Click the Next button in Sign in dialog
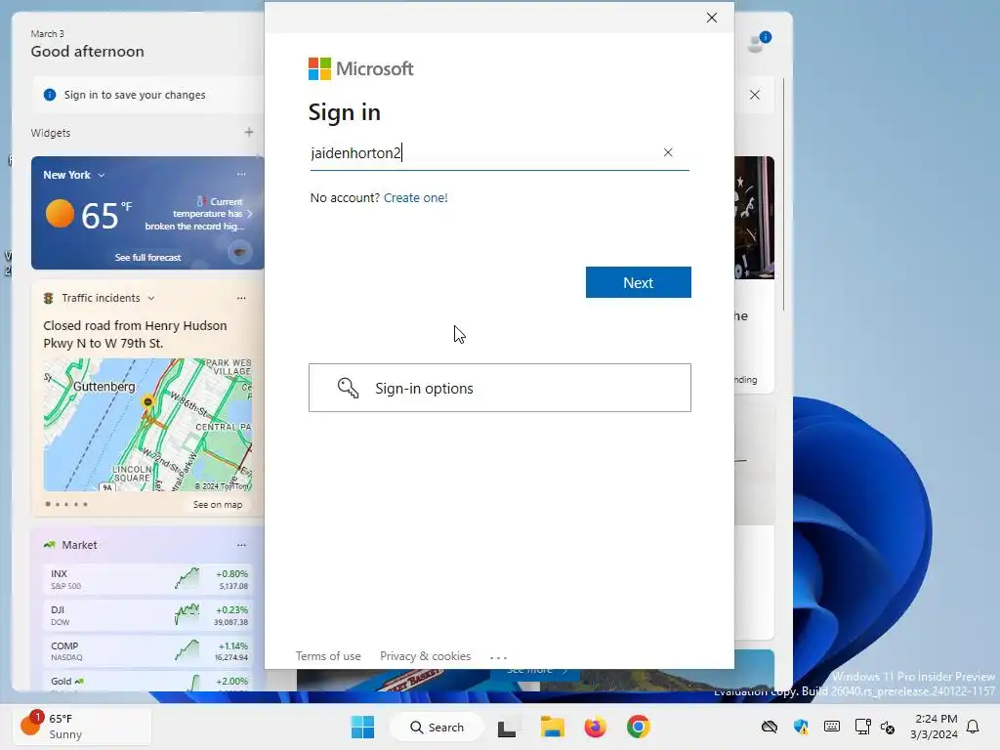 click(x=638, y=282)
